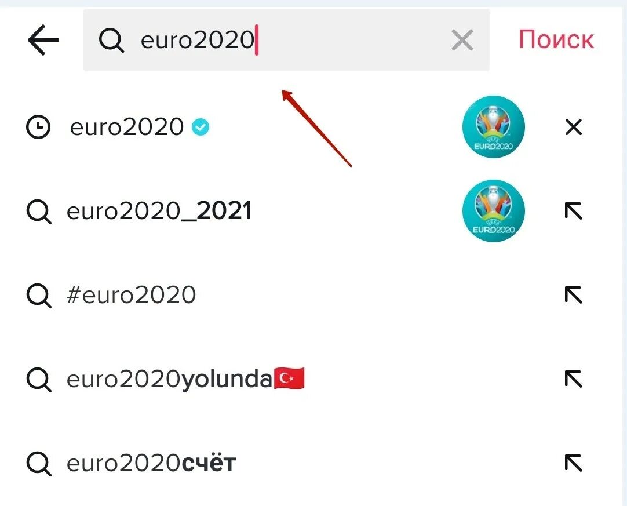The width and height of the screenshot is (627, 506).
Task: Insert #euro2020 into search via arrow
Action: [574, 295]
